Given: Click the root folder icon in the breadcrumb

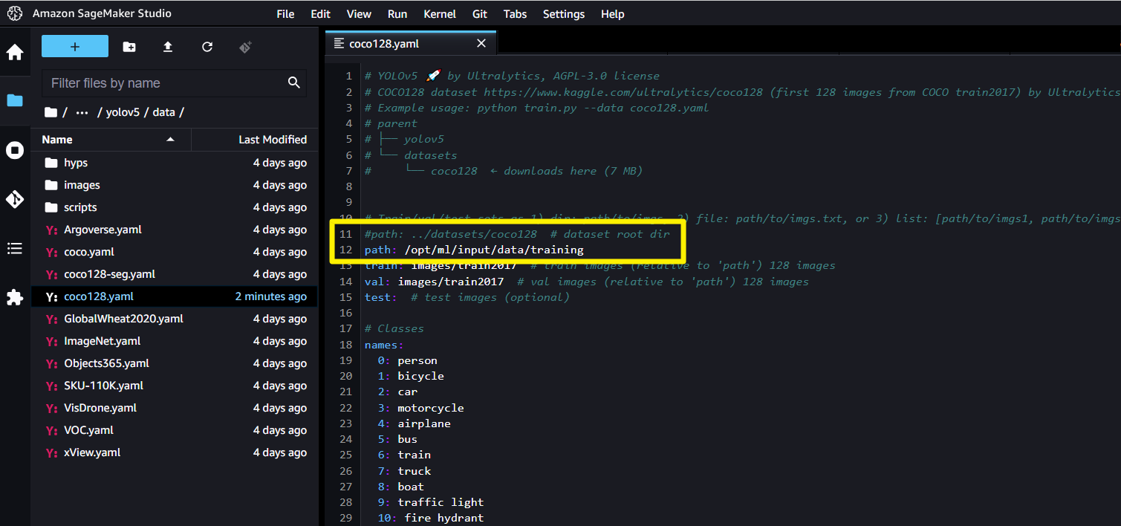Looking at the screenshot, I should (51, 112).
